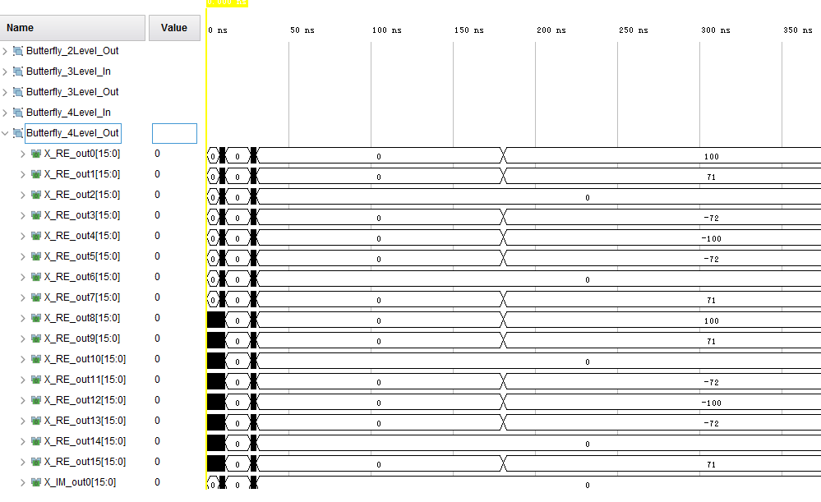Image resolution: width=821 pixels, height=502 pixels.
Task: Expand the X_RE_out15[15:0] bus
Action: (22, 462)
